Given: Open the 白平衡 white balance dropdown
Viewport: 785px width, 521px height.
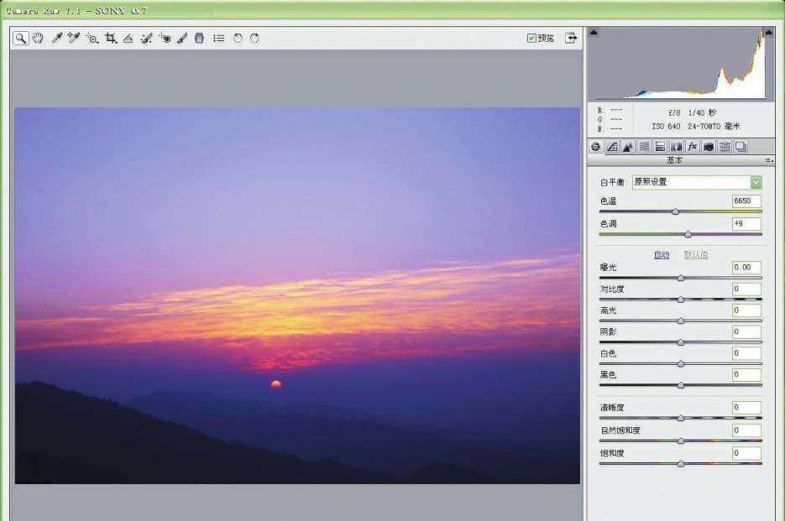Looking at the screenshot, I should [756, 182].
